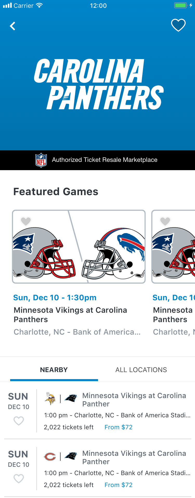Tap the Chicago Bears logo in the second listing
This screenshot has width=195, height=498.
(x=50, y=456)
